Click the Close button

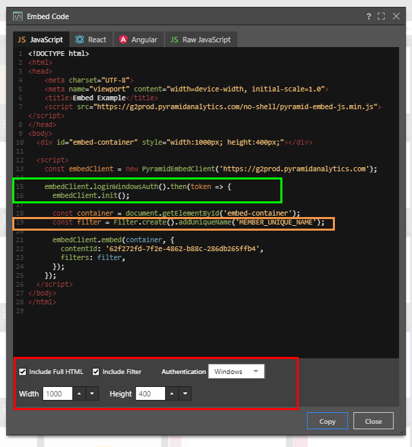373,421
